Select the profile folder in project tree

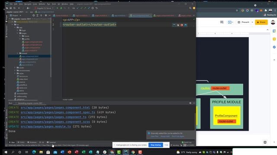[x=26, y=39]
